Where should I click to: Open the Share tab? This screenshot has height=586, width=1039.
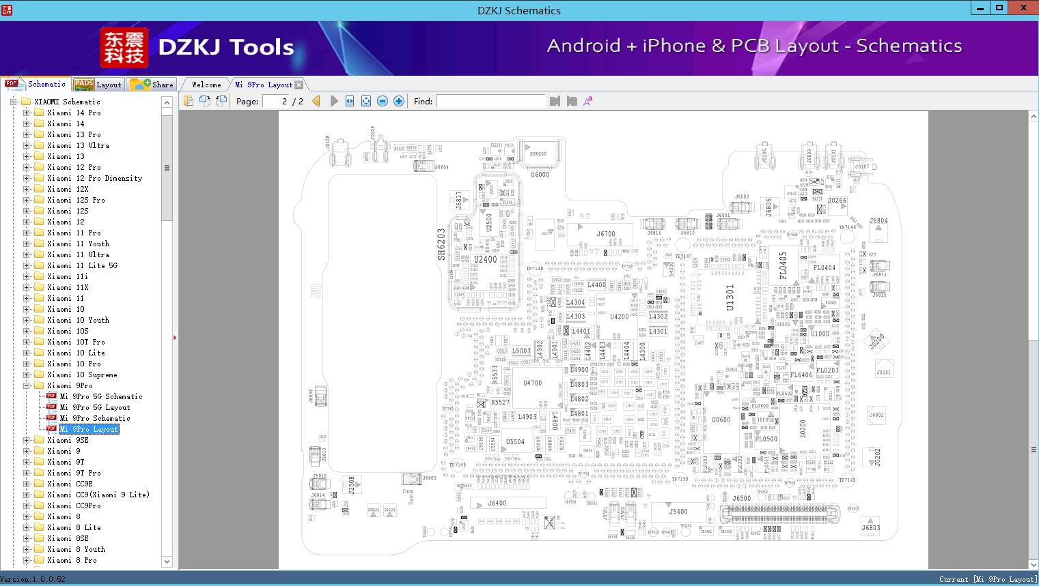pos(152,85)
